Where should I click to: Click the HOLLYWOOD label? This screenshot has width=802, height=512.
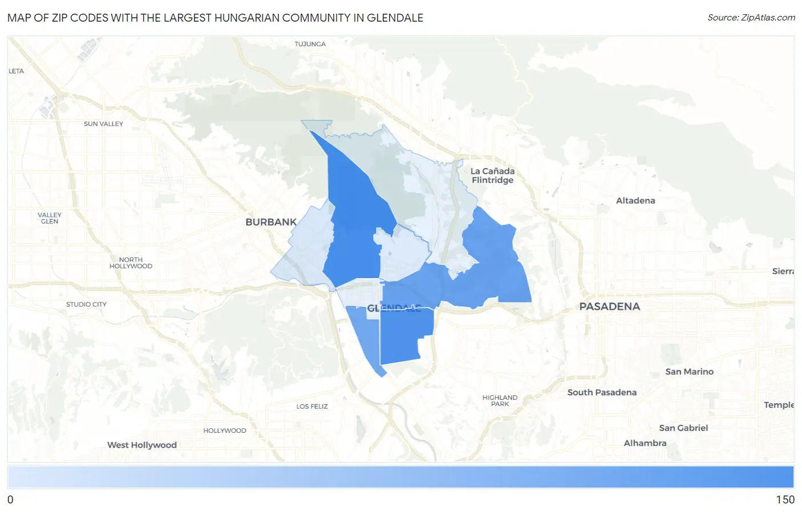tap(225, 431)
